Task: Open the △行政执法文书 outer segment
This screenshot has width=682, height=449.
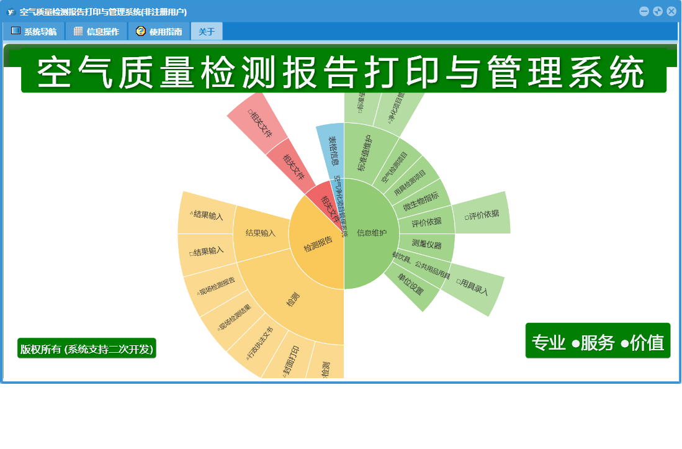Action: pos(259,343)
